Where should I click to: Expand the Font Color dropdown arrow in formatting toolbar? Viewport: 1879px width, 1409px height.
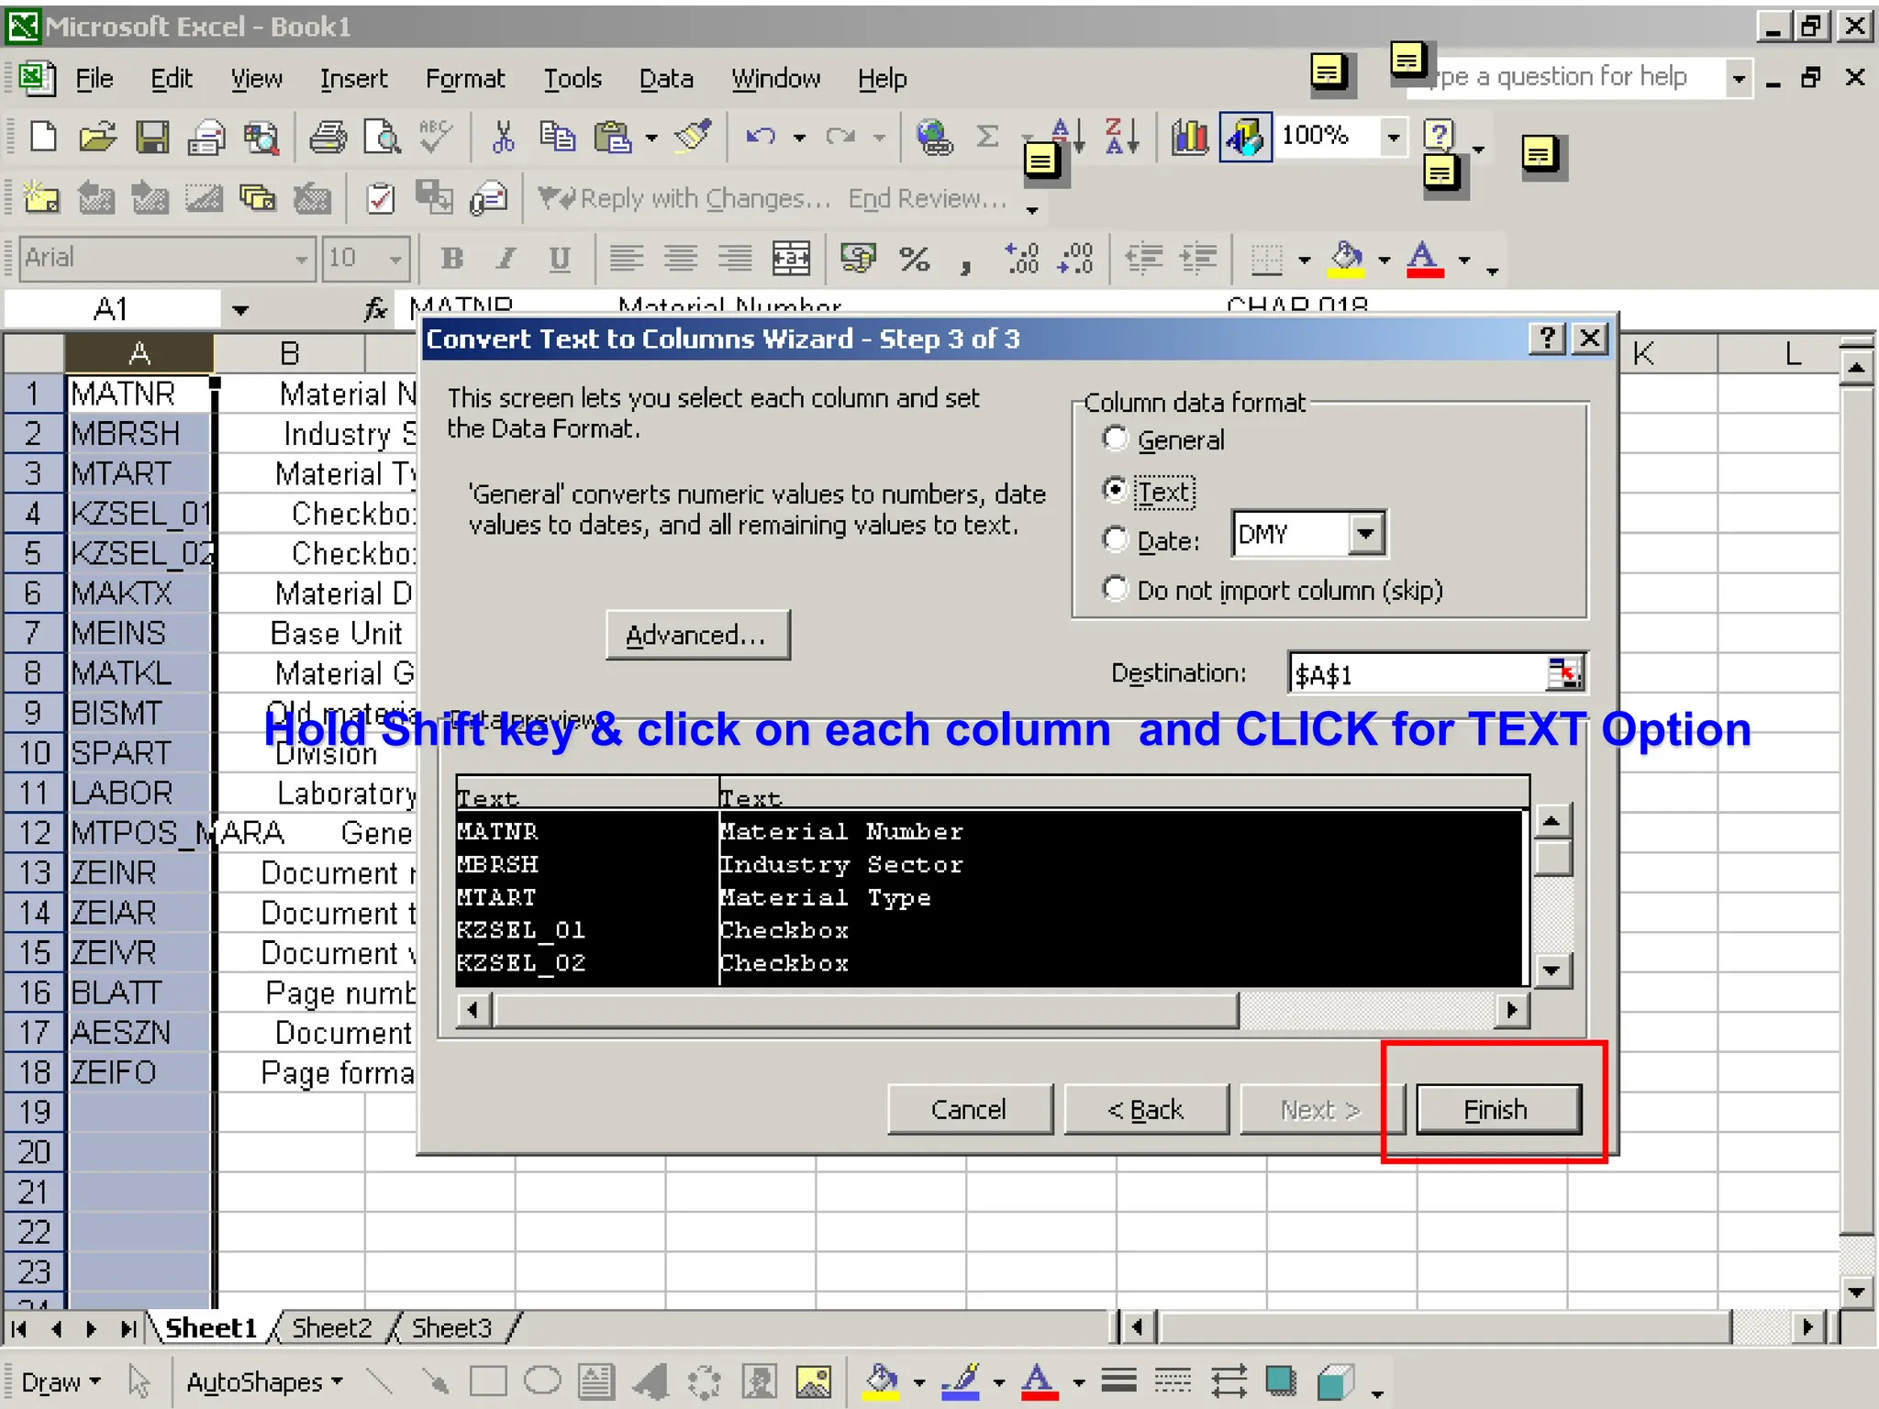pyautogui.click(x=1464, y=260)
